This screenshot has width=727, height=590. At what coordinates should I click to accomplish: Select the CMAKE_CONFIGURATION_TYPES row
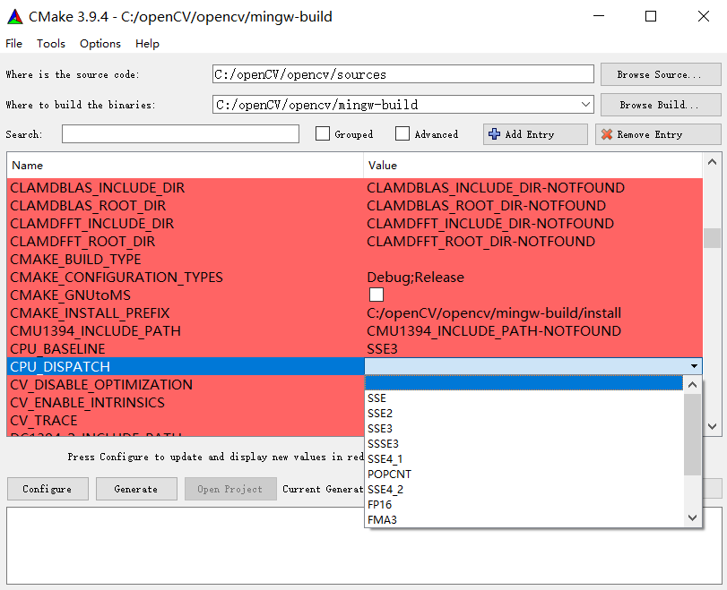point(355,278)
